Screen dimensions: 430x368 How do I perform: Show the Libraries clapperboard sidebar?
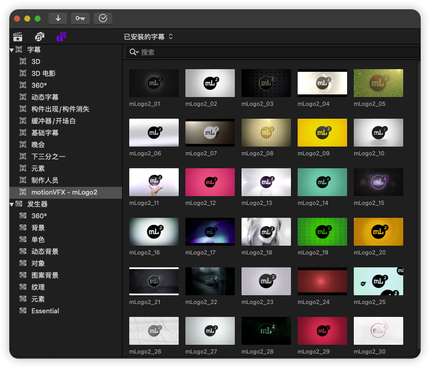[18, 37]
